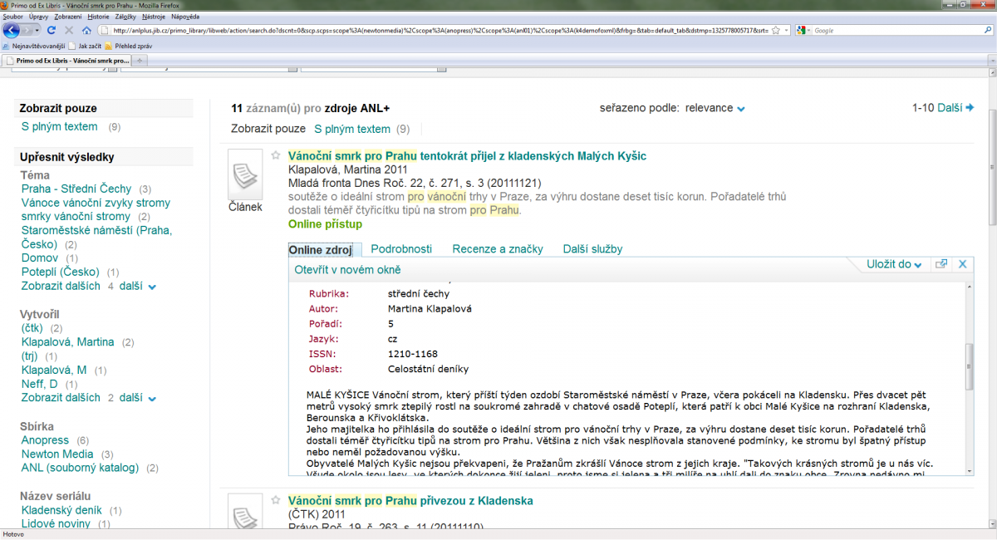Go to the Firefox home page icon

click(x=86, y=31)
